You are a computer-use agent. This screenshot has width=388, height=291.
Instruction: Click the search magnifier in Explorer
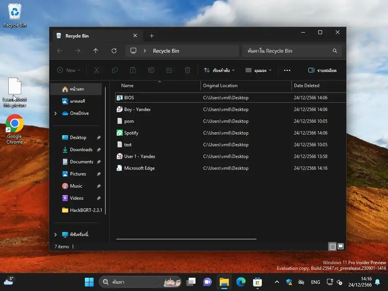tap(335, 51)
